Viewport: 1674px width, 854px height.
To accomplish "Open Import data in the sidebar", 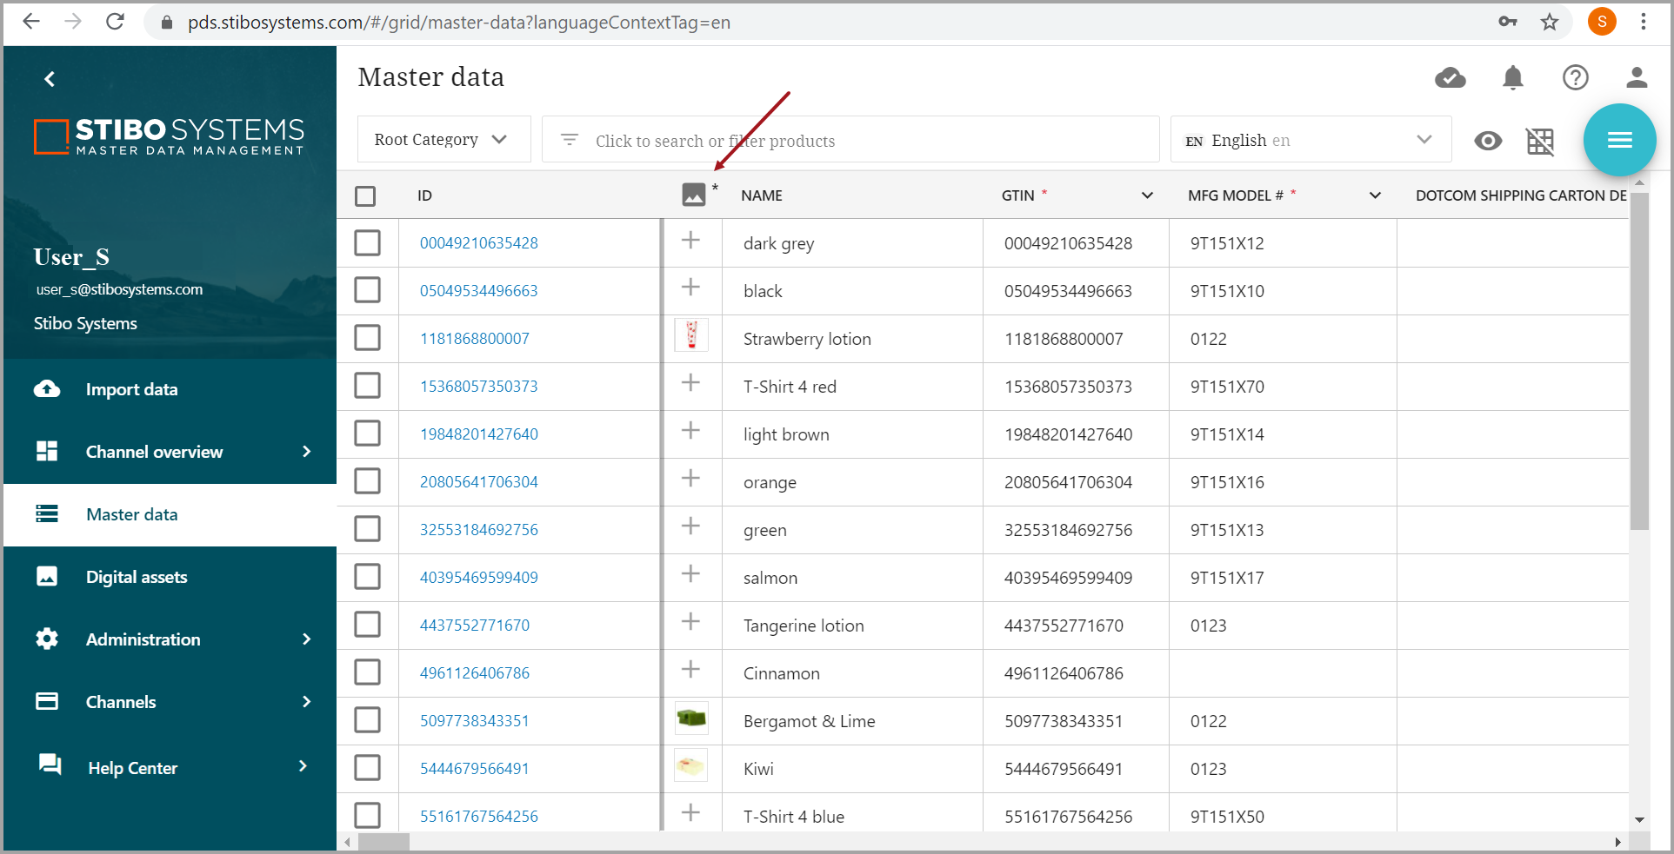I will click(131, 389).
